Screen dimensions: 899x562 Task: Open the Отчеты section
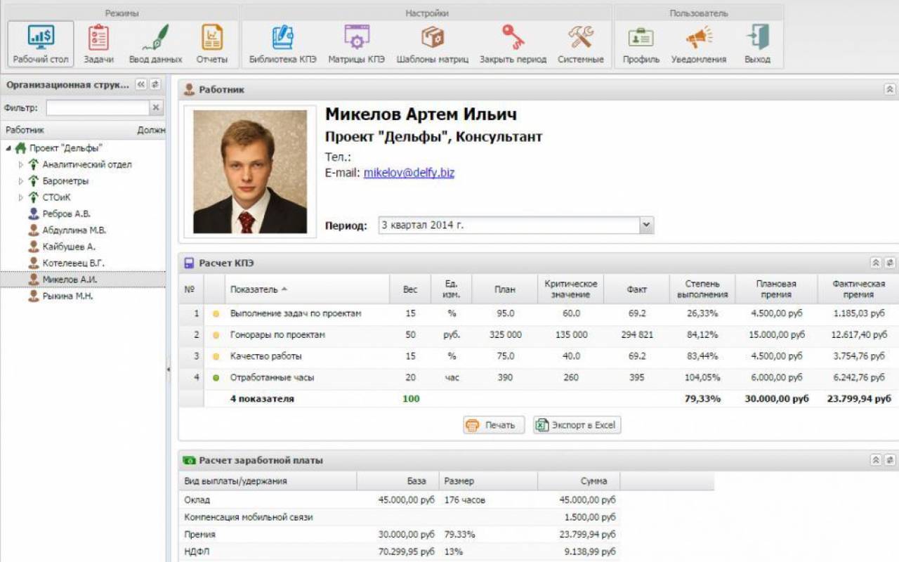[x=212, y=44]
